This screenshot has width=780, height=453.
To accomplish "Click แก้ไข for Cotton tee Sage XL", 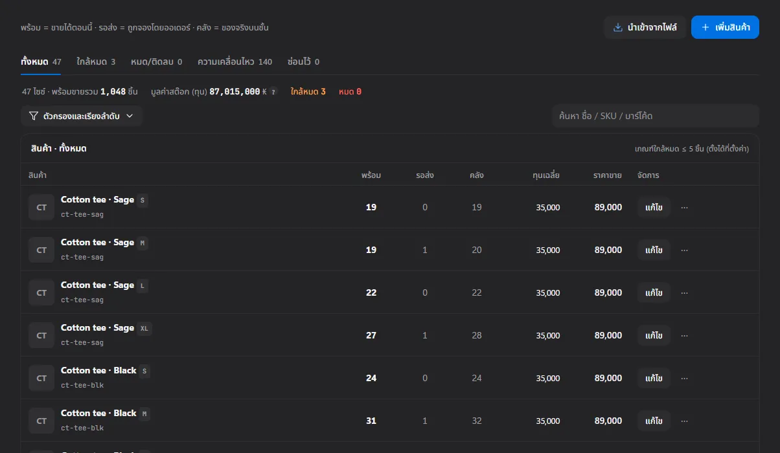I will (x=654, y=336).
